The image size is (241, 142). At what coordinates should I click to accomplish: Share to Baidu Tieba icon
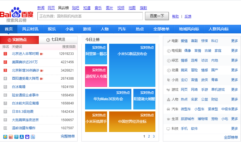click(x=33, y=137)
